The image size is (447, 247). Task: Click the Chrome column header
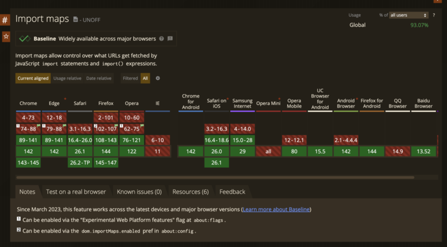point(28,103)
